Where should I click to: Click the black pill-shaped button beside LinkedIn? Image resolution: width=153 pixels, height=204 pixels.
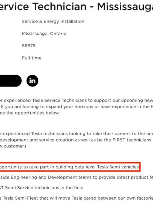coord(11,81)
